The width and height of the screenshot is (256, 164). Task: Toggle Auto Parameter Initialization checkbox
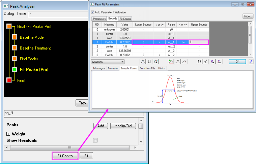[x=93, y=12]
